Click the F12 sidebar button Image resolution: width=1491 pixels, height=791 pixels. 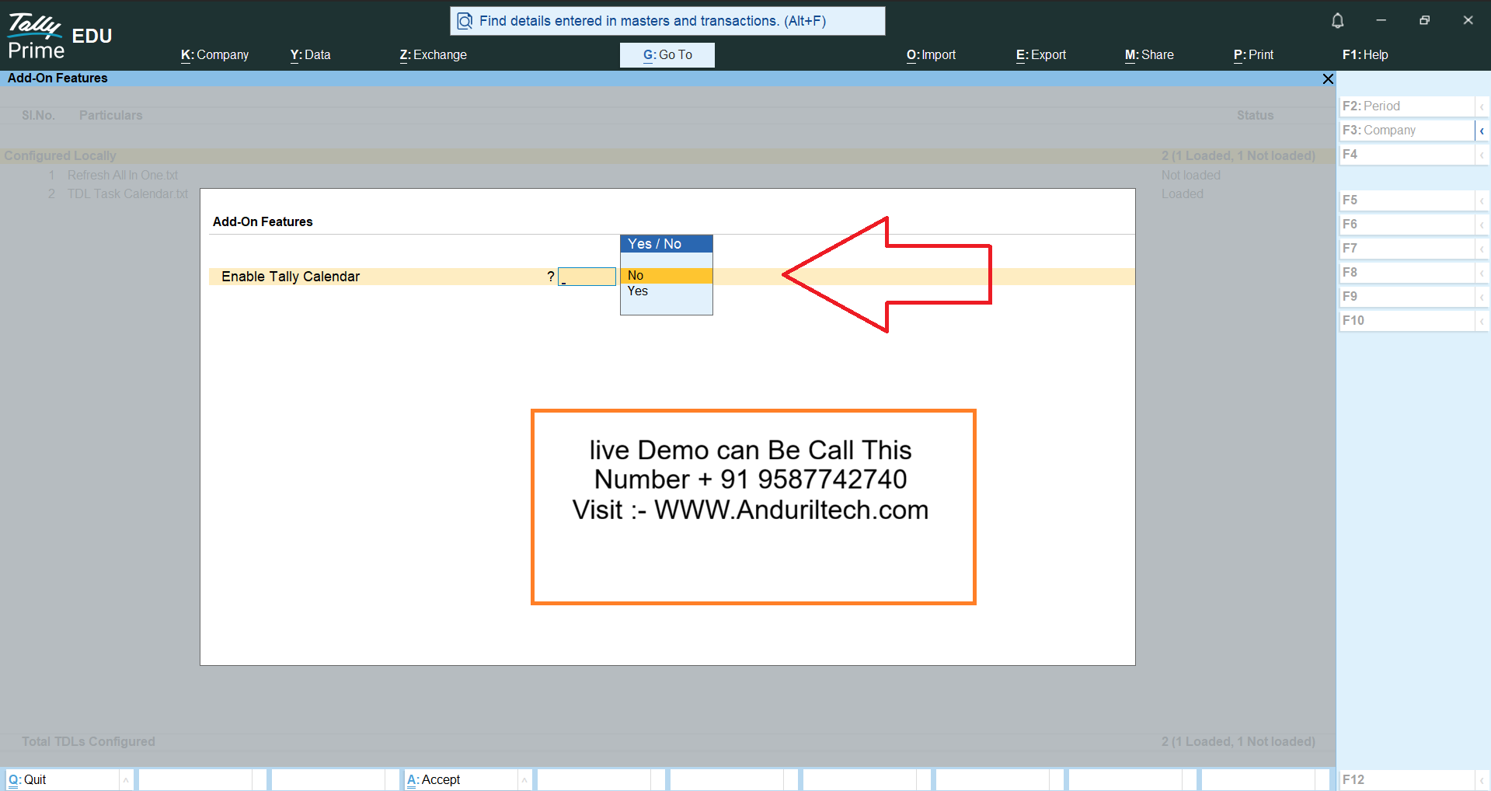pyautogui.click(x=1406, y=779)
